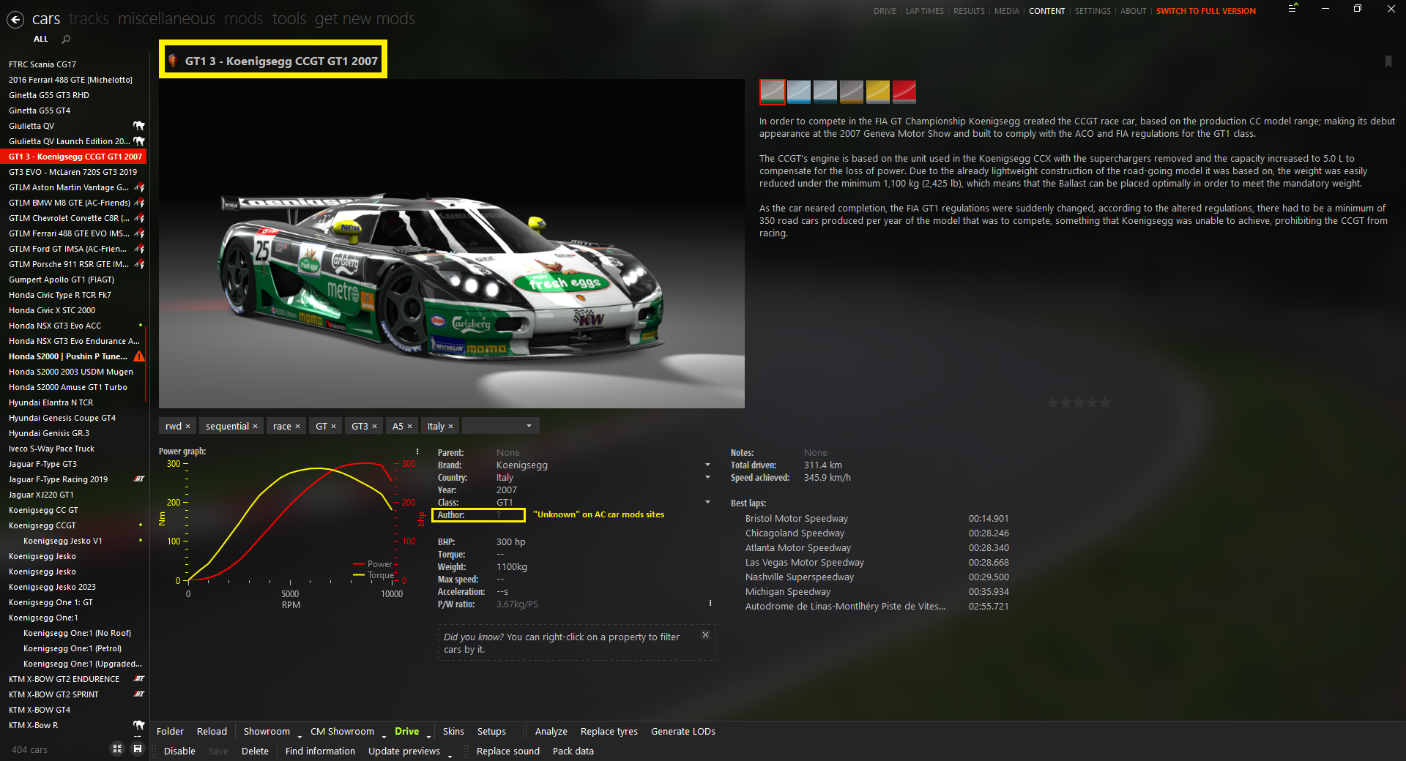The width and height of the screenshot is (1406, 761).
Task: Click the Replace tyres button
Action: click(x=609, y=731)
